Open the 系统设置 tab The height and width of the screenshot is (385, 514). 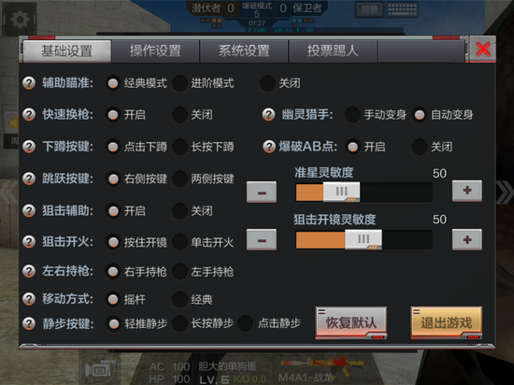pos(244,51)
